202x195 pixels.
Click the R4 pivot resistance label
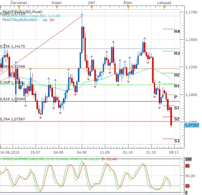pos(177,32)
